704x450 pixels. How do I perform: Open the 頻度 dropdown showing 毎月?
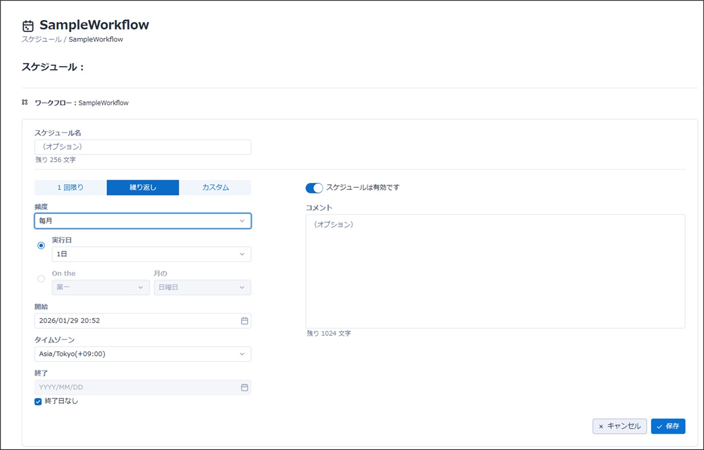[x=143, y=221]
